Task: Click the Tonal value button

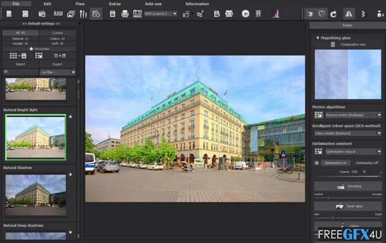Action: click(348, 206)
